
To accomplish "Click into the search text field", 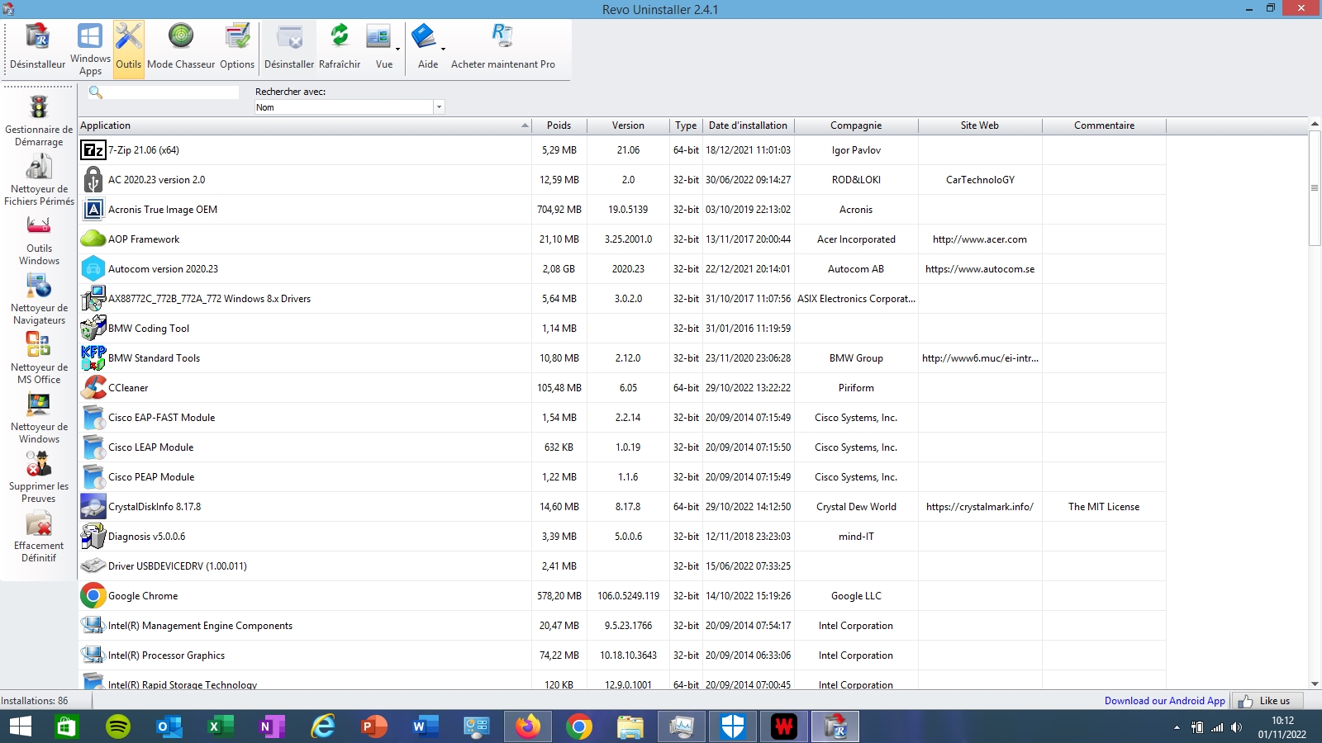I will [x=171, y=92].
